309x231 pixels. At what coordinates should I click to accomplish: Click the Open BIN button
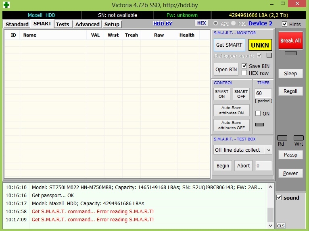pos(226,69)
